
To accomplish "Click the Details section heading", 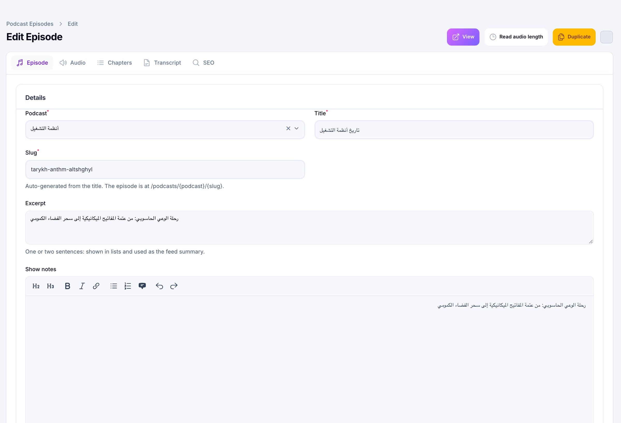I will (35, 98).
